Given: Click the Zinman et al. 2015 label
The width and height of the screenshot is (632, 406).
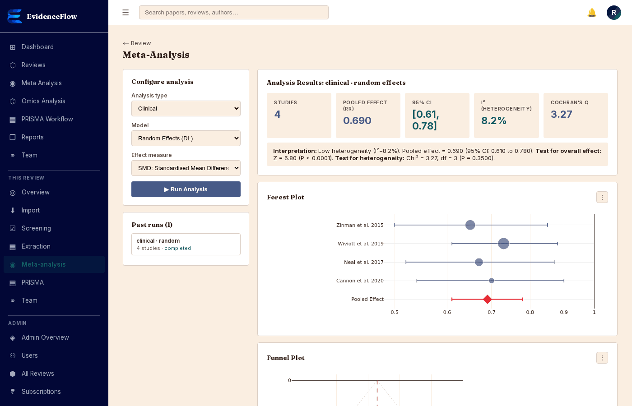Looking at the screenshot, I should pos(360,225).
